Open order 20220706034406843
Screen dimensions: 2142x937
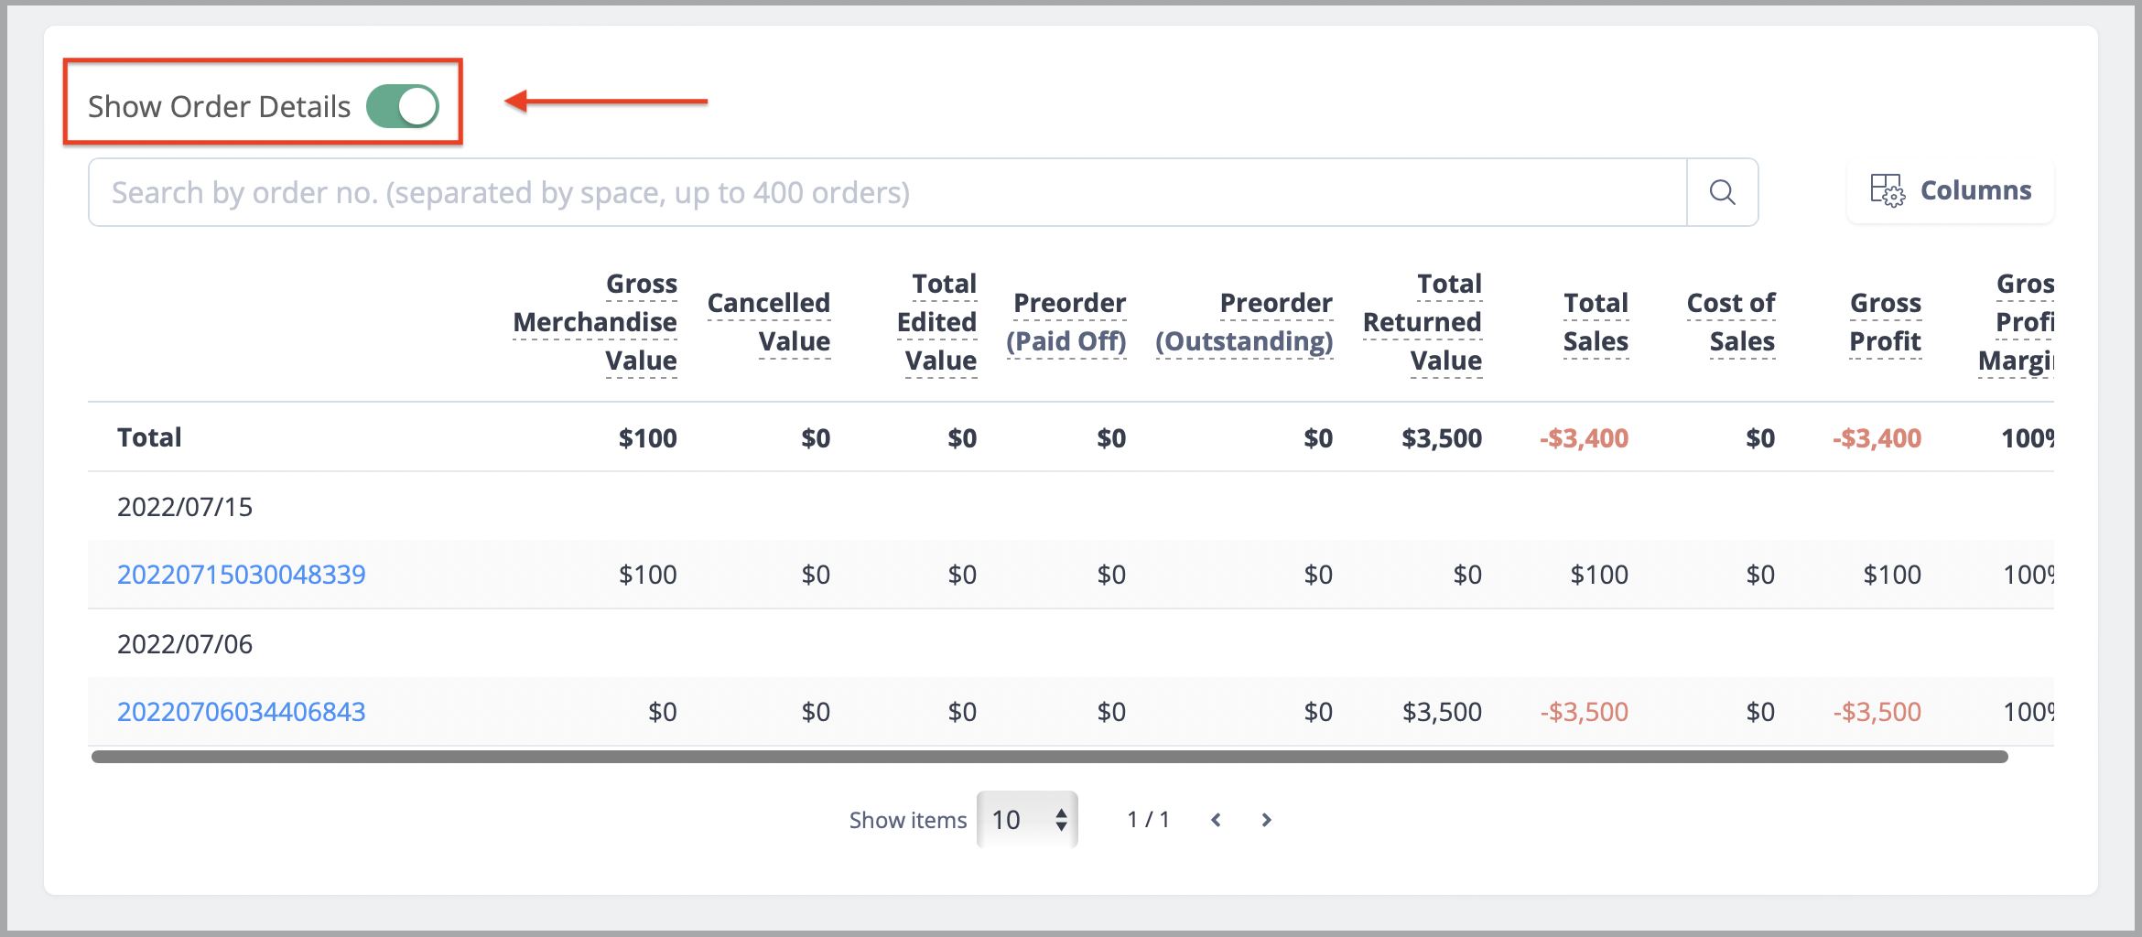(x=242, y=712)
